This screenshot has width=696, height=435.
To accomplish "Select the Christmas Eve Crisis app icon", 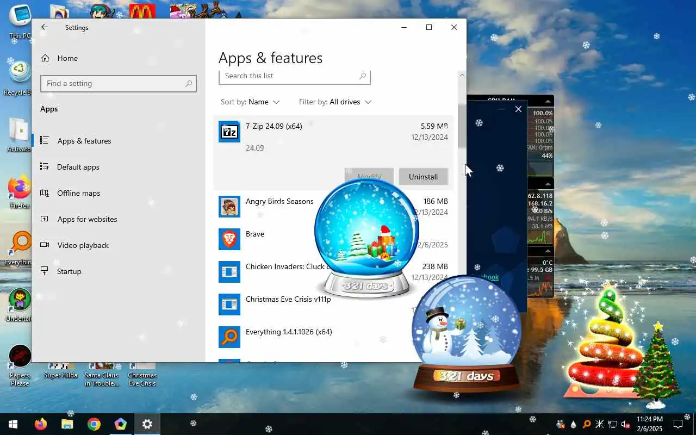I will pyautogui.click(x=229, y=304).
